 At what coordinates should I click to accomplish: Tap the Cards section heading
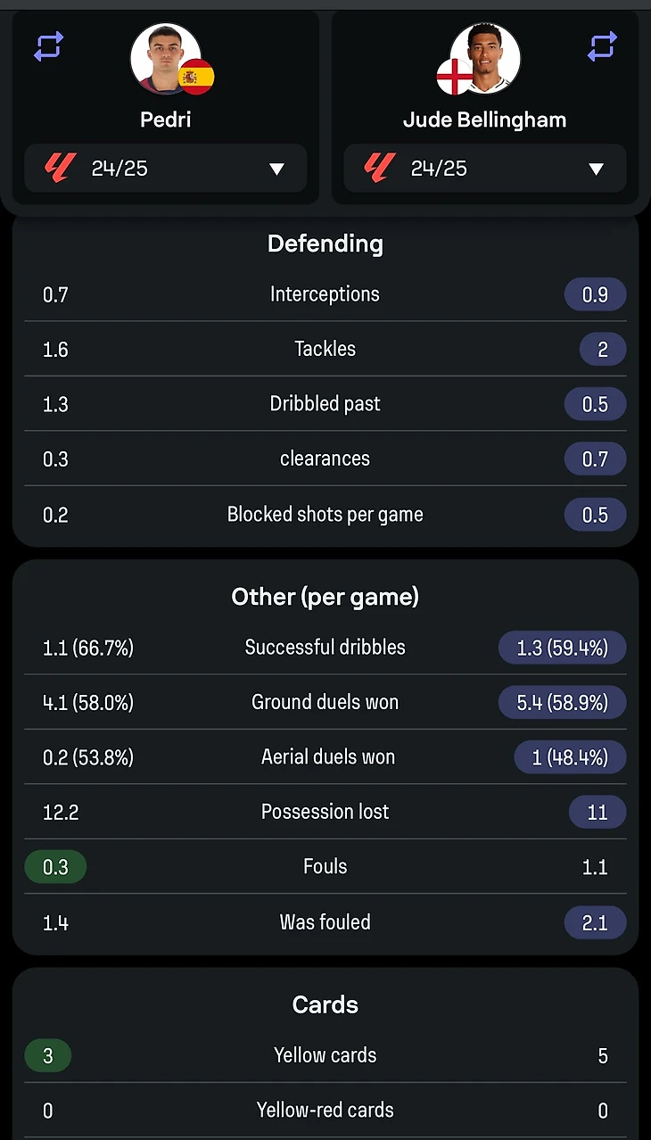[x=325, y=1004]
